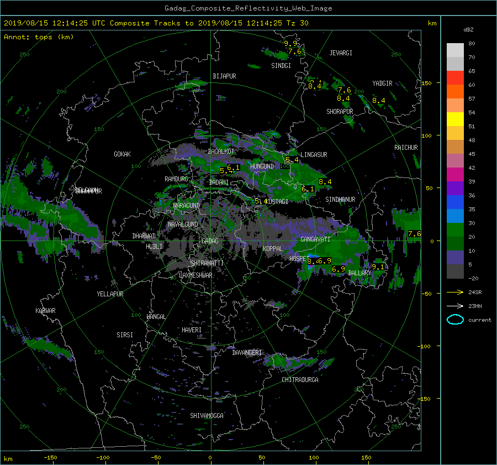Image resolution: width=497 pixels, height=465 pixels.
Task: Select the light blue swatch in dBZ legend
Action: (x=455, y=216)
